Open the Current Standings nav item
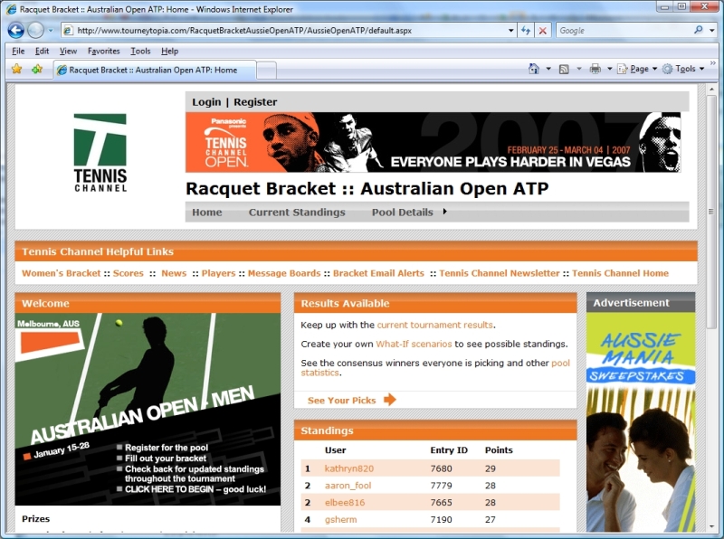724x539 pixels. pyautogui.click(x=297, y=213)
